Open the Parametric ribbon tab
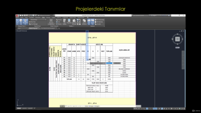201x113 pixels. pos(38,18)
